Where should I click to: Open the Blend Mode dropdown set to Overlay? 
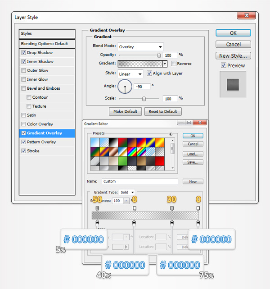click(140, 46)
